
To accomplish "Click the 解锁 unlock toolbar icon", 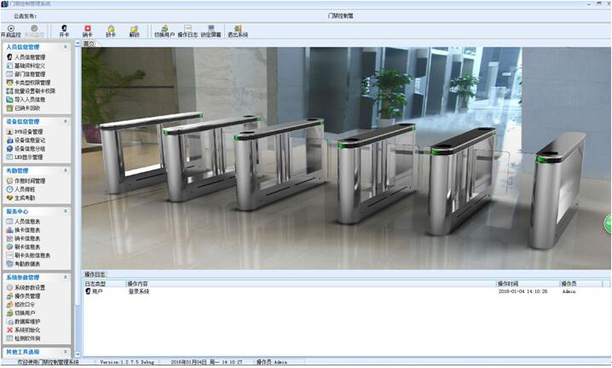I will coord(134,30).
